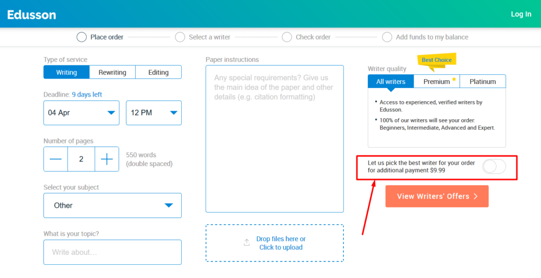Click the Log In link
This screenshot has width=541, height=278.
click(x=521, y=14)
